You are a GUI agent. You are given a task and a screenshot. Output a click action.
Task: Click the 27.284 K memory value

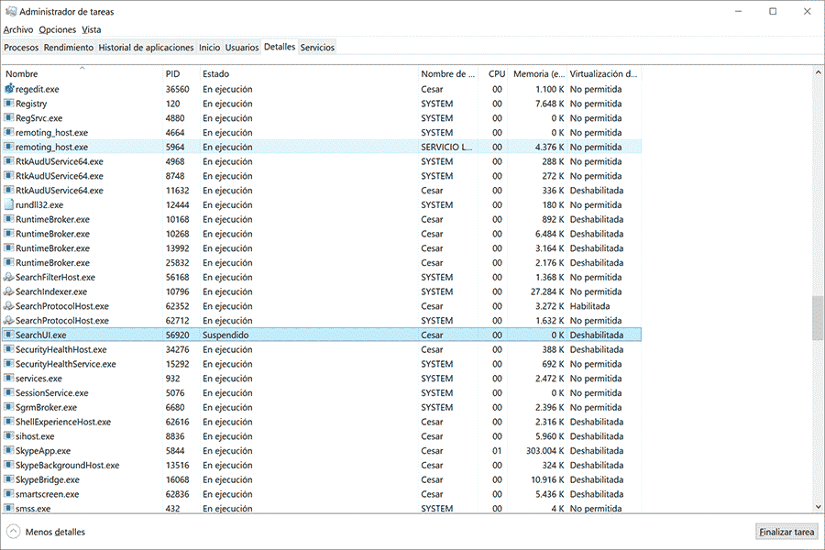coord(547,291)
